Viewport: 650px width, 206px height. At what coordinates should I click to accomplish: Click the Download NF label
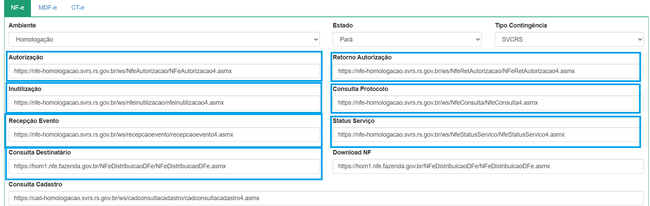[x=352, y=152]
